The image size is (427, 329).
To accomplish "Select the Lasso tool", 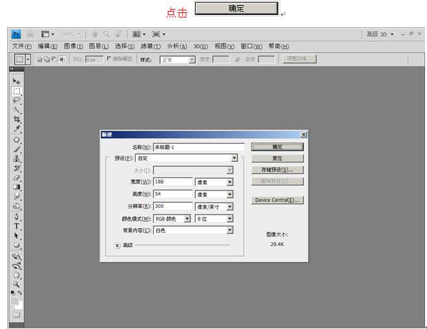I will tap(17, 101).
